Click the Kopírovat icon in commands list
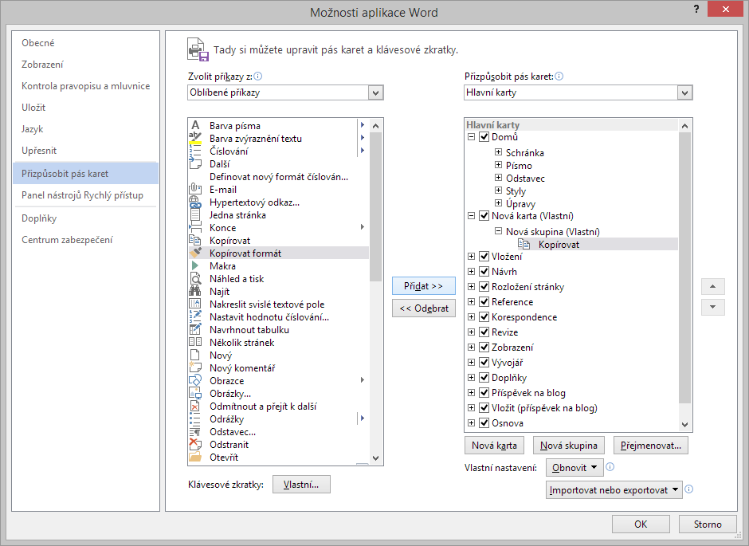The width and height of the screenshot is (749, 546). [195, 240]
